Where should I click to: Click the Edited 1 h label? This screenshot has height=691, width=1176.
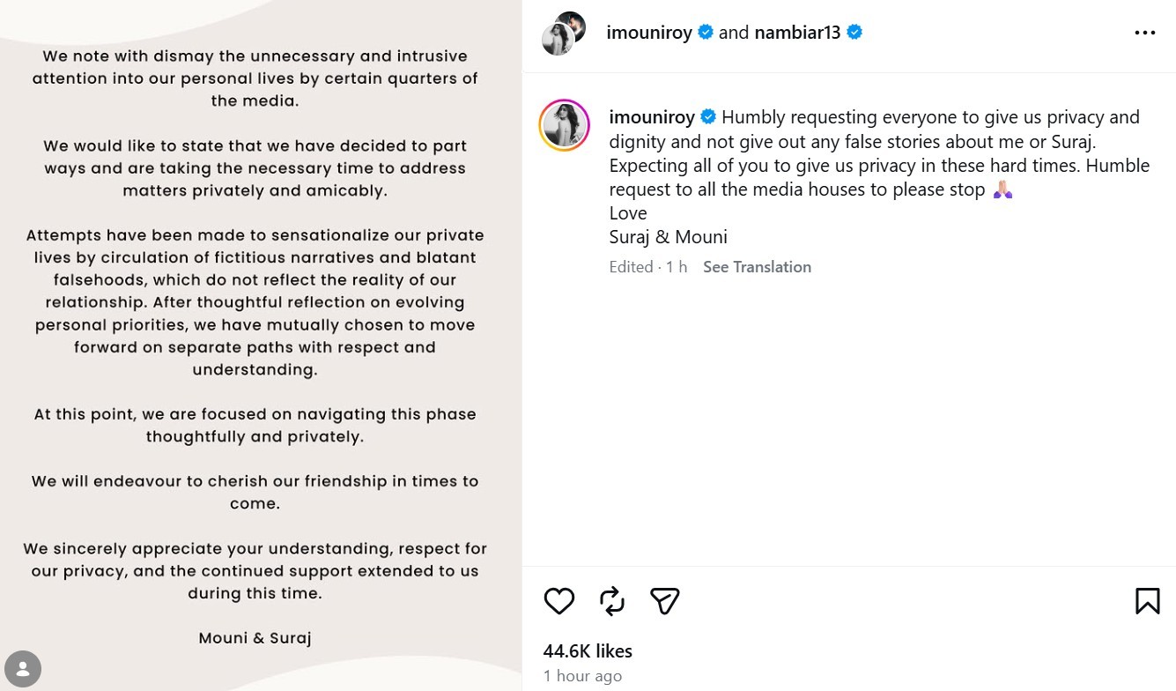click(647, 267)
